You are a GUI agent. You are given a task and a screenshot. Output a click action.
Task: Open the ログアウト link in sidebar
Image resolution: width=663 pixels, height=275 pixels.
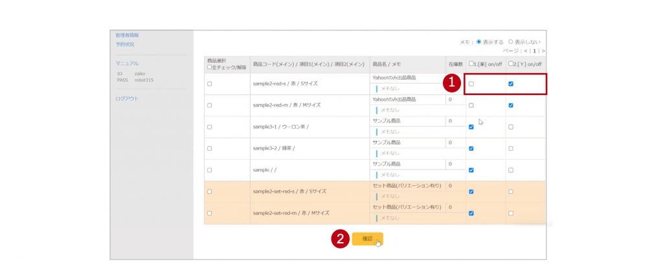pyautogui.click(x=126, y=99)
